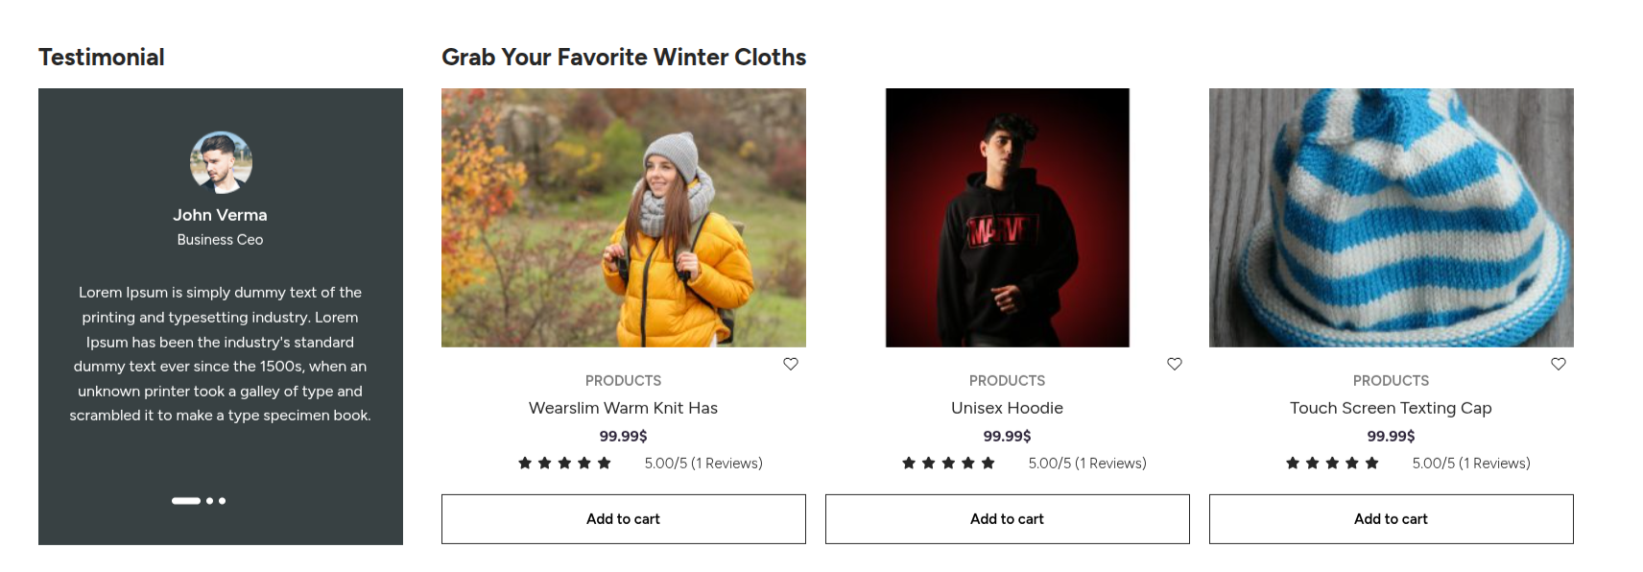Click the heart icon for Unisex Hoodie
The image size is (1643, 572).
tap(1175, 364)
